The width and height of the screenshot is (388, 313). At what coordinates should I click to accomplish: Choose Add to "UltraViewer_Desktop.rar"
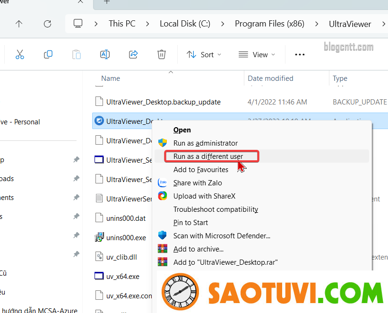225,262
